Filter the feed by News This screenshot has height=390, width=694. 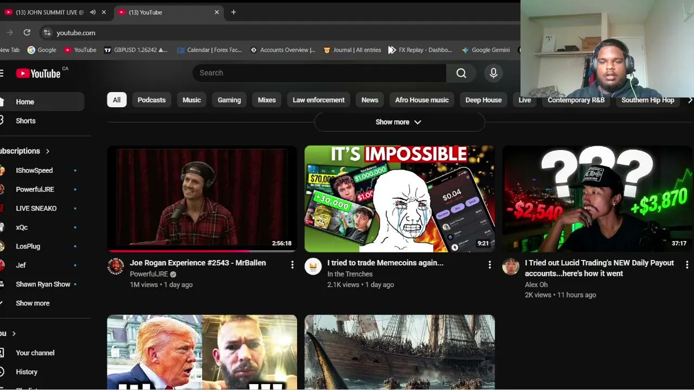pos(370,100)
